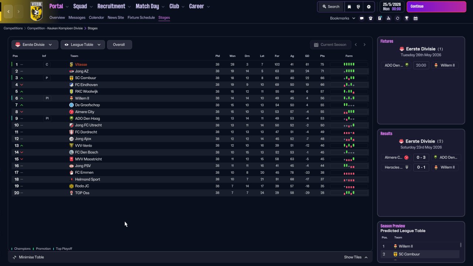
Task: Open the Overview tab
Action: (57, 18)
